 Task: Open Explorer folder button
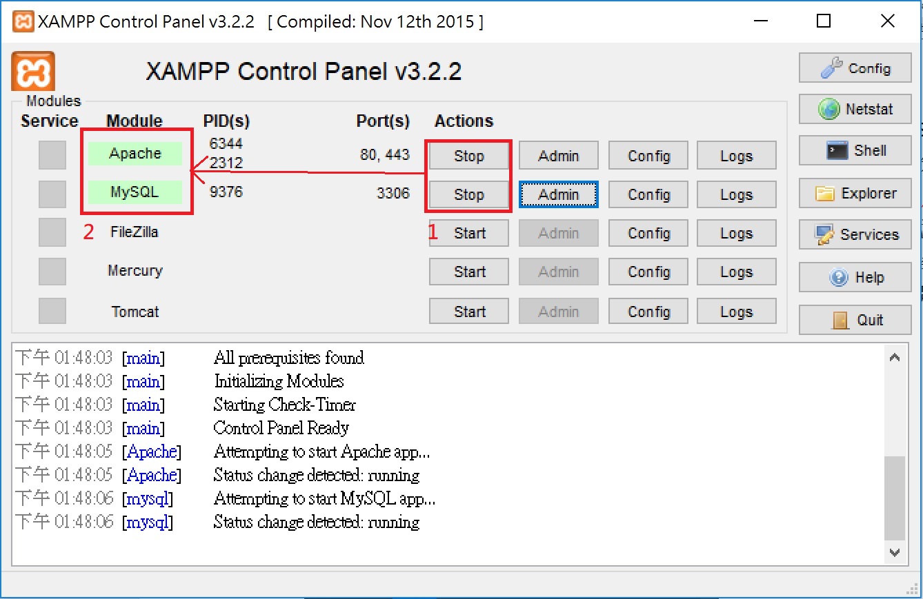pos(855,193)
